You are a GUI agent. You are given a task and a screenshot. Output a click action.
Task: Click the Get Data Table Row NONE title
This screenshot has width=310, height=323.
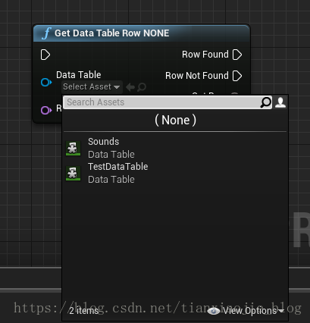click(112, 33)
